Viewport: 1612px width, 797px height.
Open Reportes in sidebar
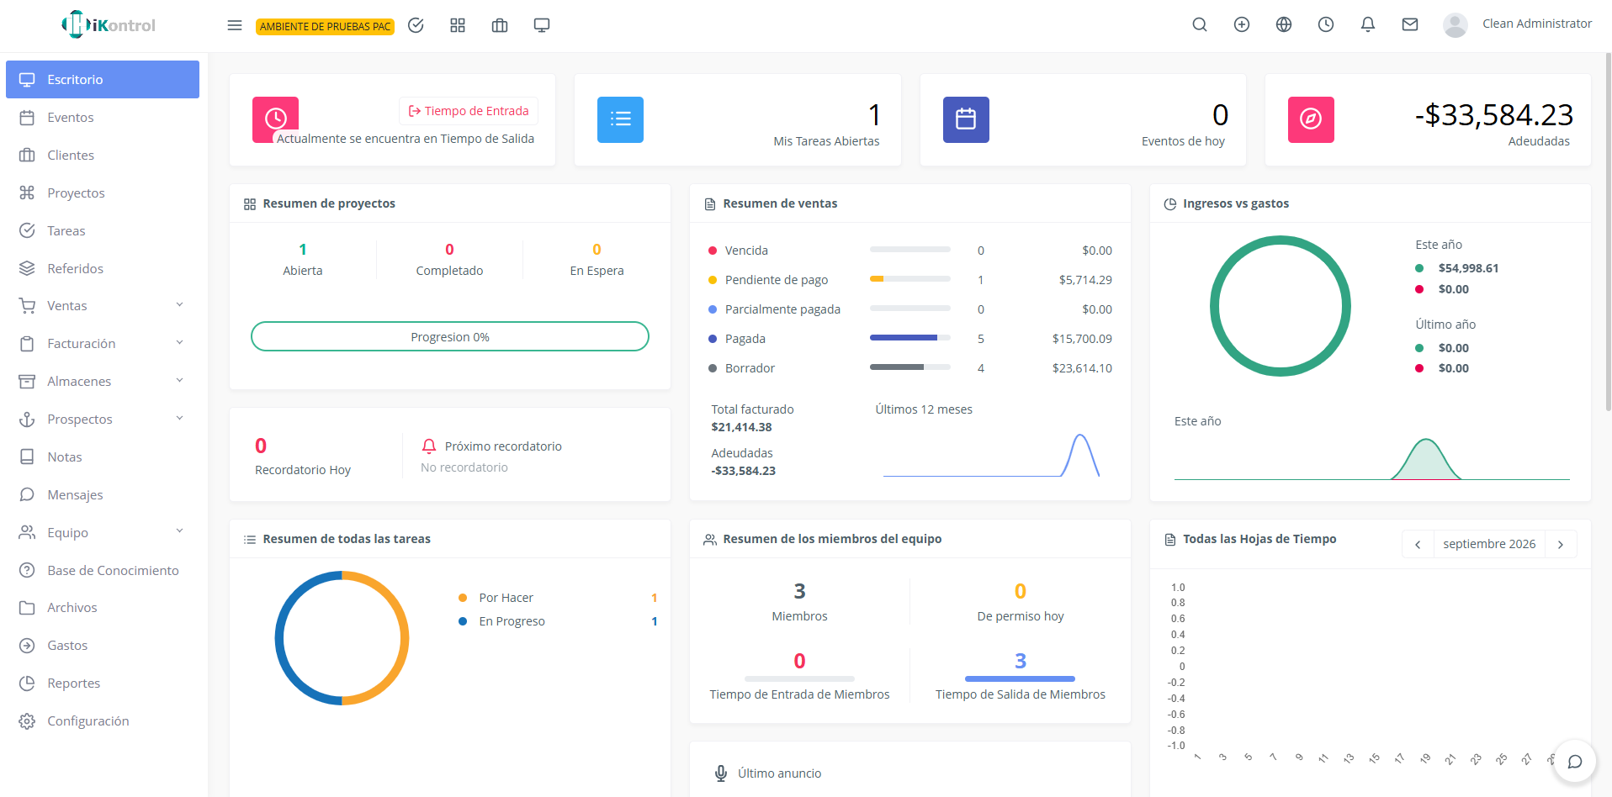pos(103,684)
